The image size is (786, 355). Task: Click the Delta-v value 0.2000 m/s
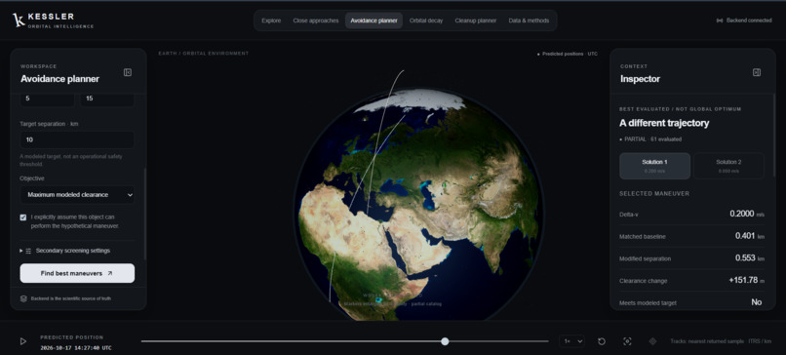pyautogui.click(x=747, y=214)
